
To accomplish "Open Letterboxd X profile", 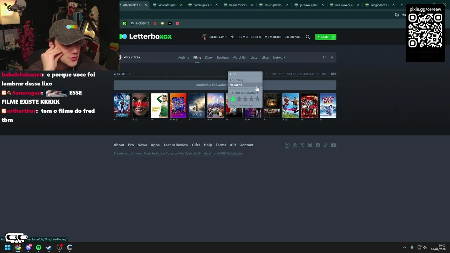I will (302, 145).
